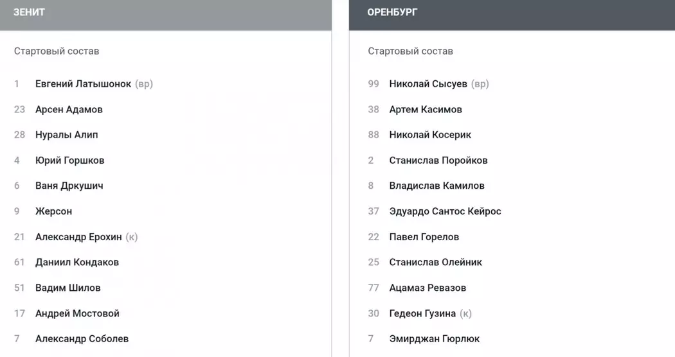Screen dimensions: 675x357
Task: Select Orenburg captain Гедеон Гузина
Action: tap(422, 313)
